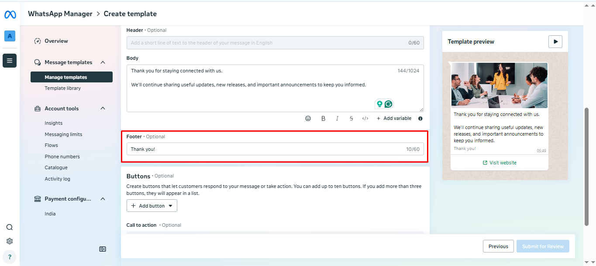
Task: Apply monospace code formatting
Action: (365, 118)
